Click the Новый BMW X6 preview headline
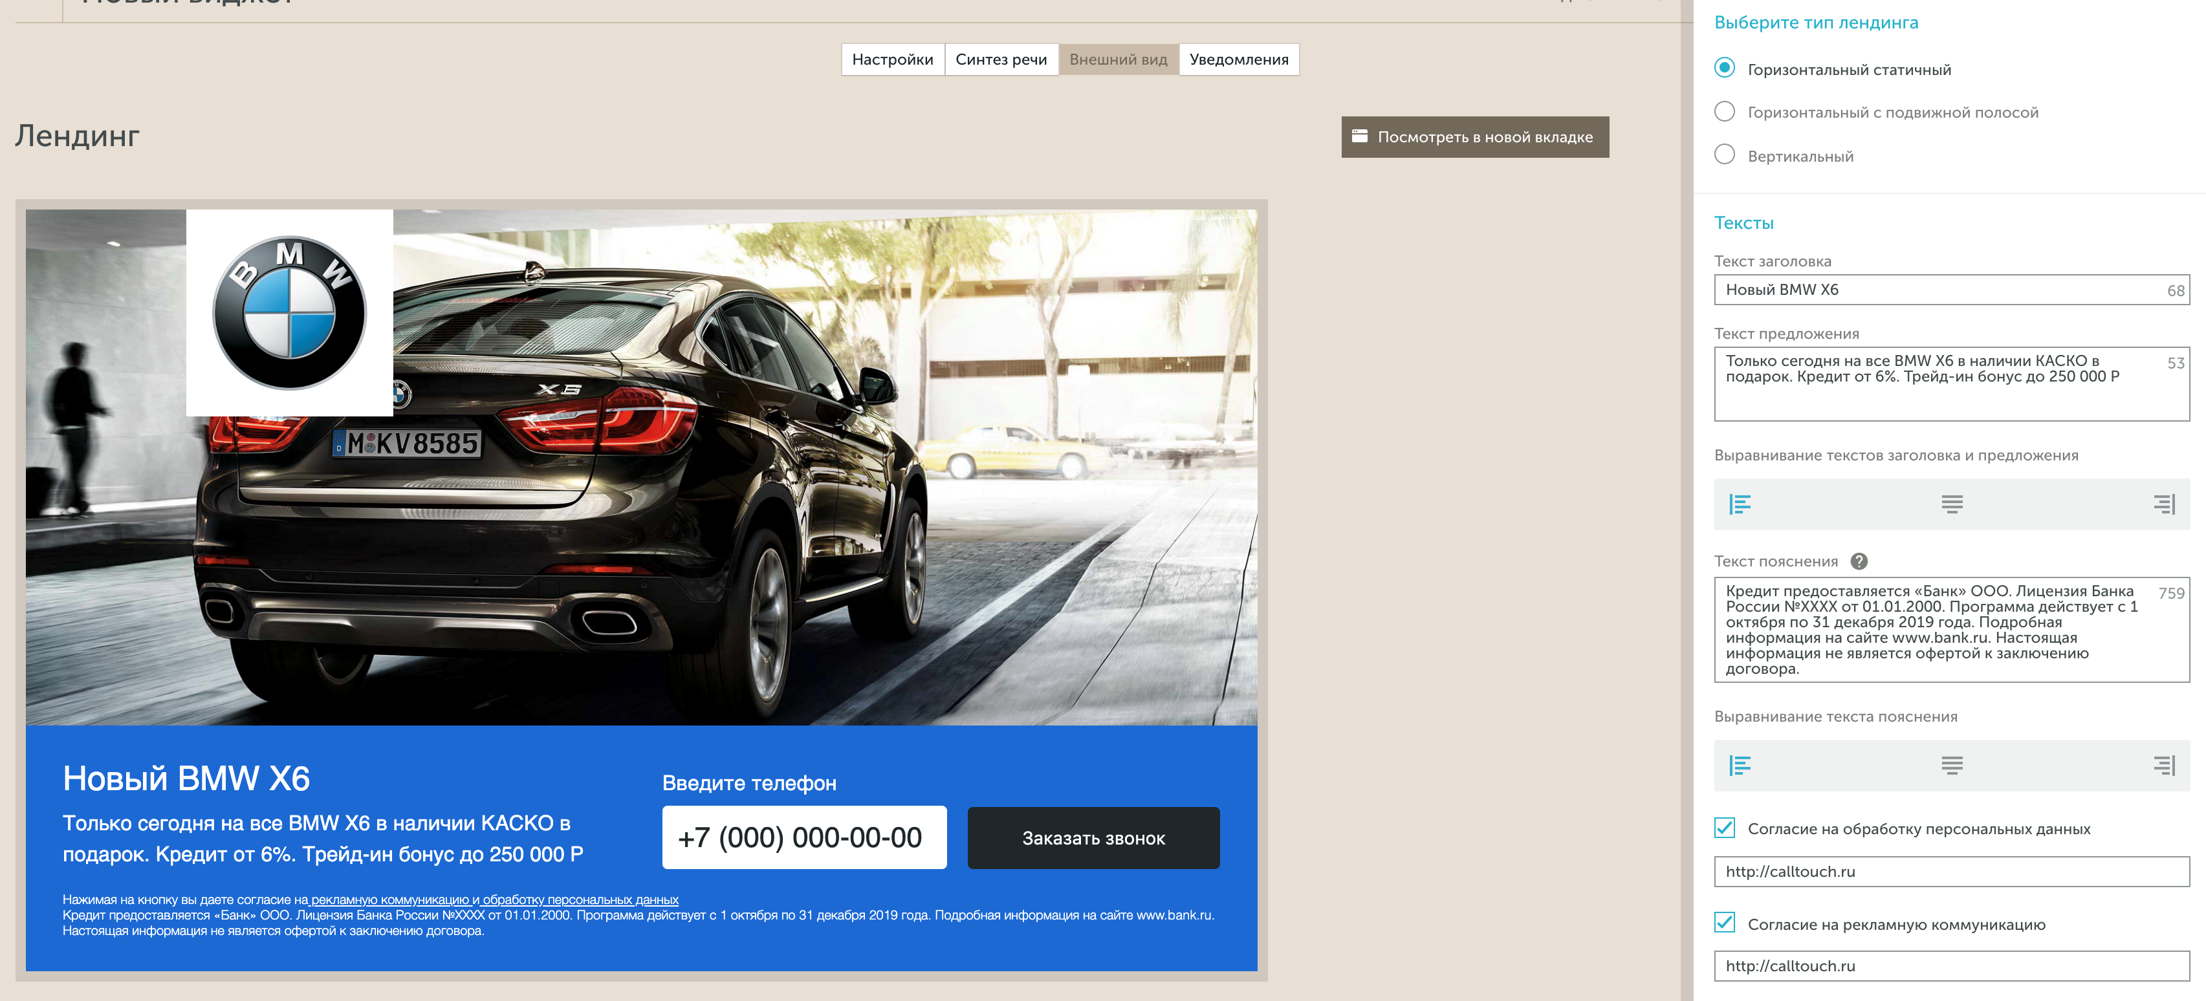Image resolution: width=2206 pixels, height=1001 pixels. pos(187,779)
